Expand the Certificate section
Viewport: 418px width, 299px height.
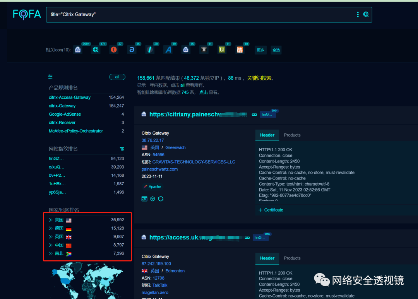[271, 210]
